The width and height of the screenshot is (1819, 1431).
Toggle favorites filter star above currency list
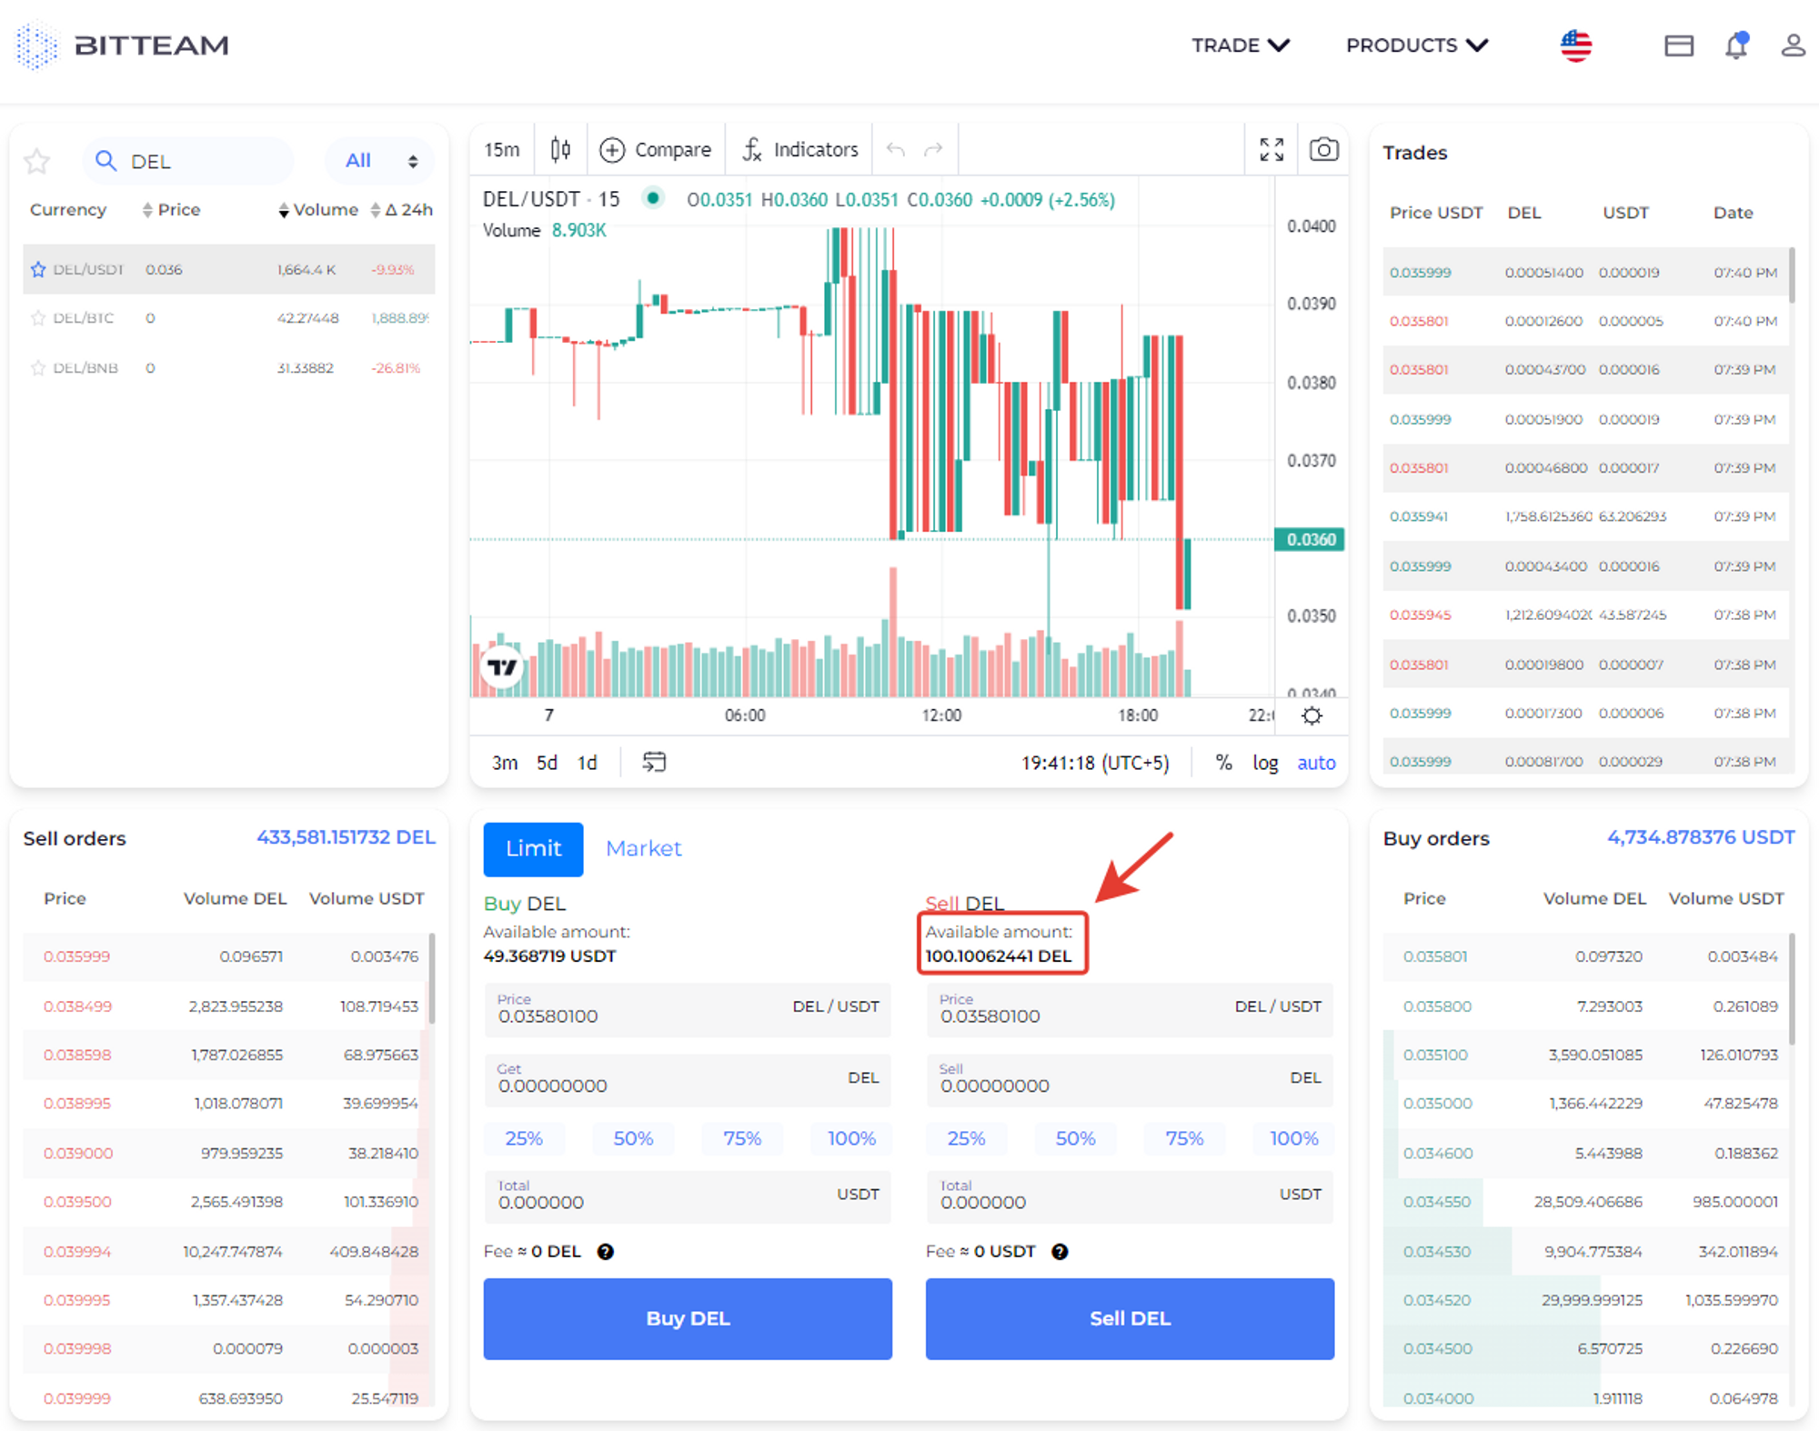(x=37, y=161)
